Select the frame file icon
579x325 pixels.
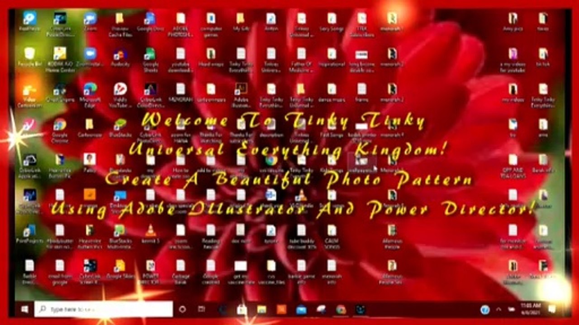point(361,93)
